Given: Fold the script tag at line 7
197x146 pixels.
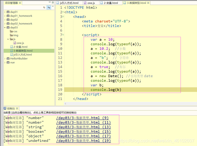Looking at the screenshot, I should pyautogui.click(x=63, y=35).
